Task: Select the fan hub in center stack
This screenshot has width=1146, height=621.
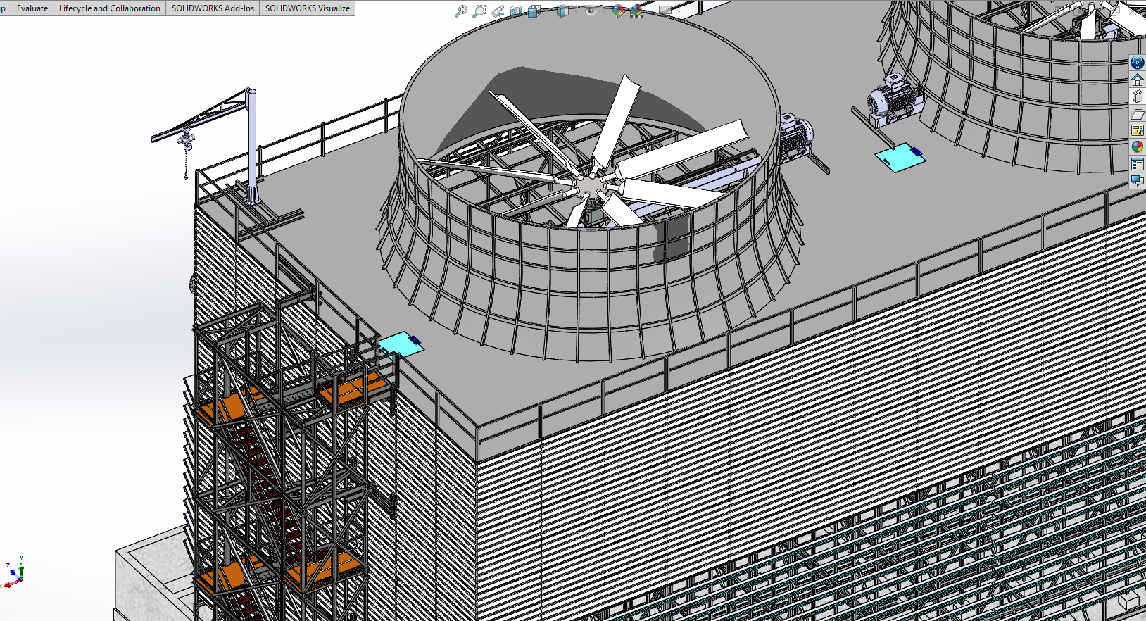Action: click(587, 185)
